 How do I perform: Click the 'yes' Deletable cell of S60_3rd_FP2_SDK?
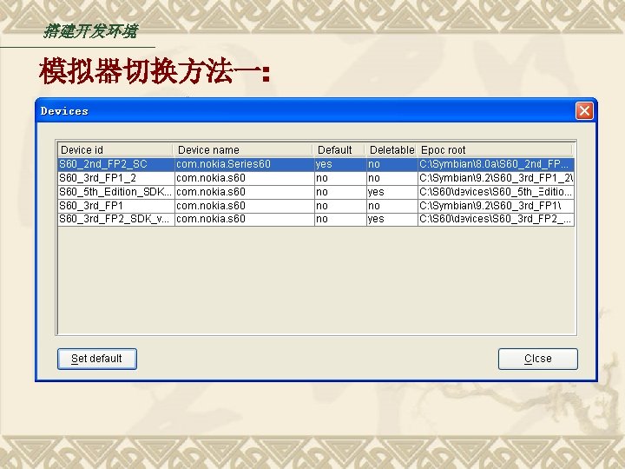tap(392, 219)
